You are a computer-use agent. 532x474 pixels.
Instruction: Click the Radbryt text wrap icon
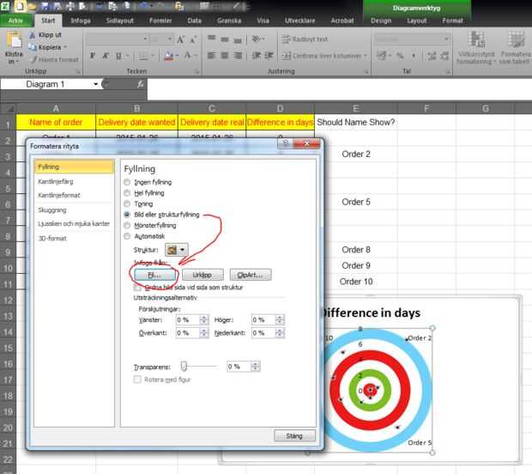coord(286,39)
